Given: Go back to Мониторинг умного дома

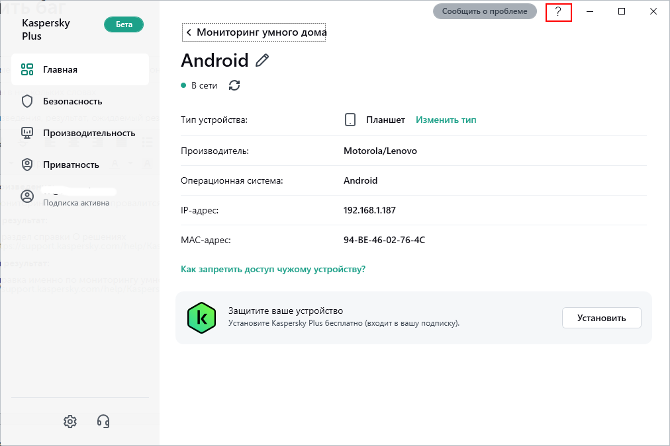Looking at the screenshot, I should click(x=254, y=32).
